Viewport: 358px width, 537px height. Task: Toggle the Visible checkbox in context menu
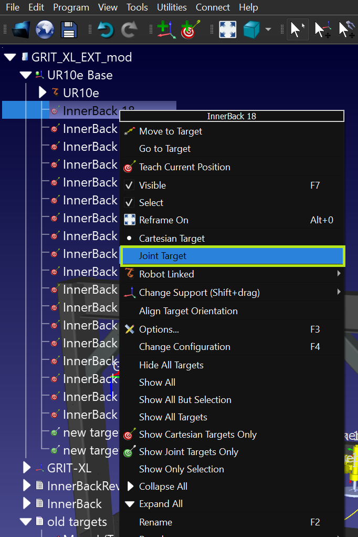[x=130, y=185]
